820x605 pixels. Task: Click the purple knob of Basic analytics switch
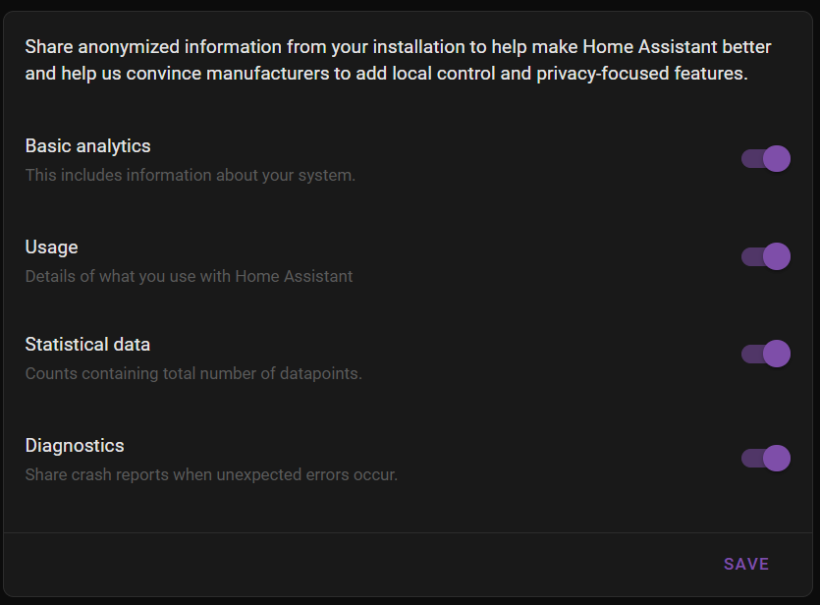click(777, 158)
